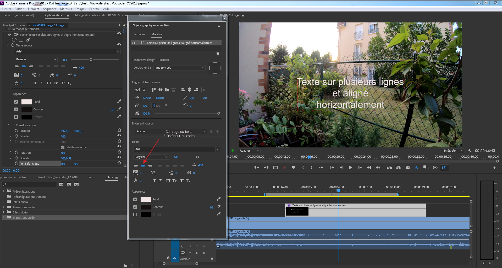Viewport: 502px width, 268px height.
Task: Open the Accrocher à Image vidéo dropdown
Action: (x=180, y=68)
